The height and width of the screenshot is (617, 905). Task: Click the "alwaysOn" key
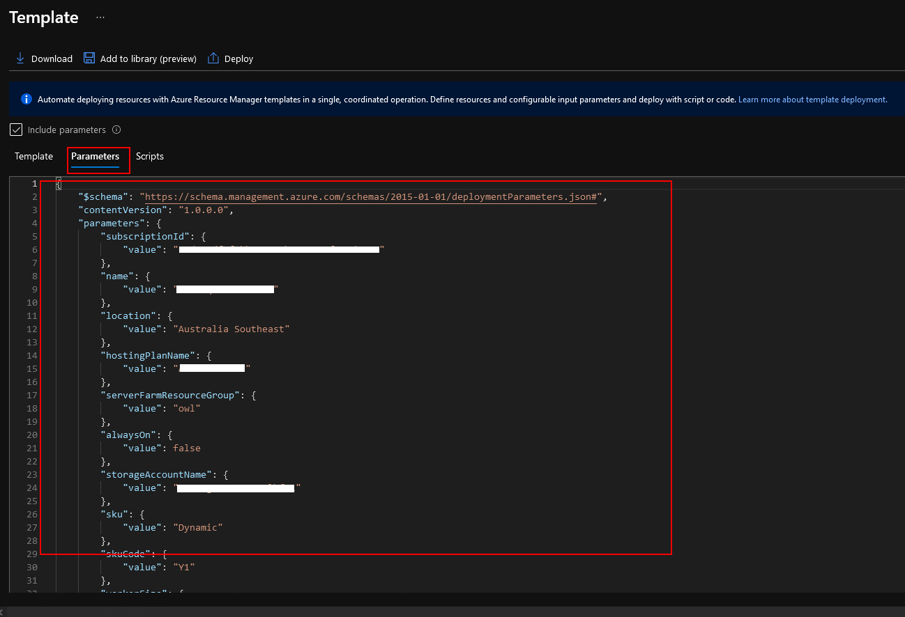tap(129, 435)
